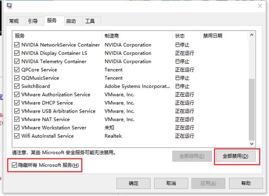This screenshot has height=196, width=269.
Task: Uncheck QQMusicService checkbox
Action: (x=17, y=78)
